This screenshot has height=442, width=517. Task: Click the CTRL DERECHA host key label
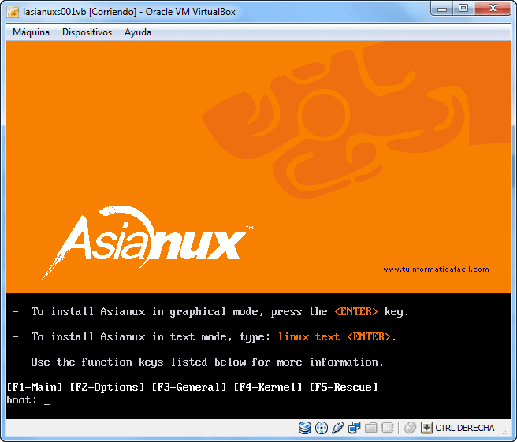464,428
